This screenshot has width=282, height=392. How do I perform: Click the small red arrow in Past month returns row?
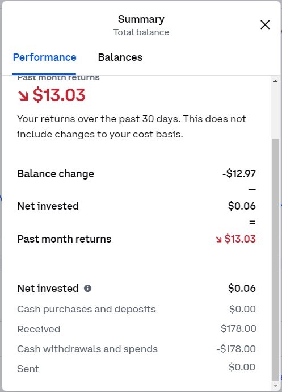(218, 240)
